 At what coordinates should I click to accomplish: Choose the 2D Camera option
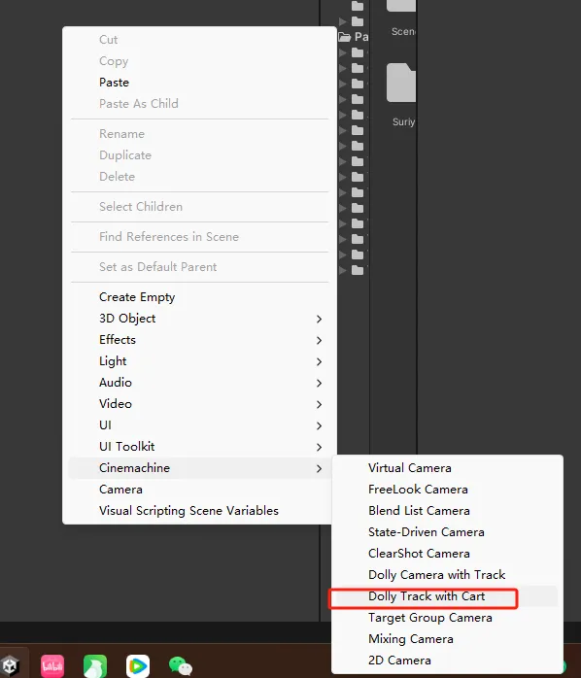[447, 661]
